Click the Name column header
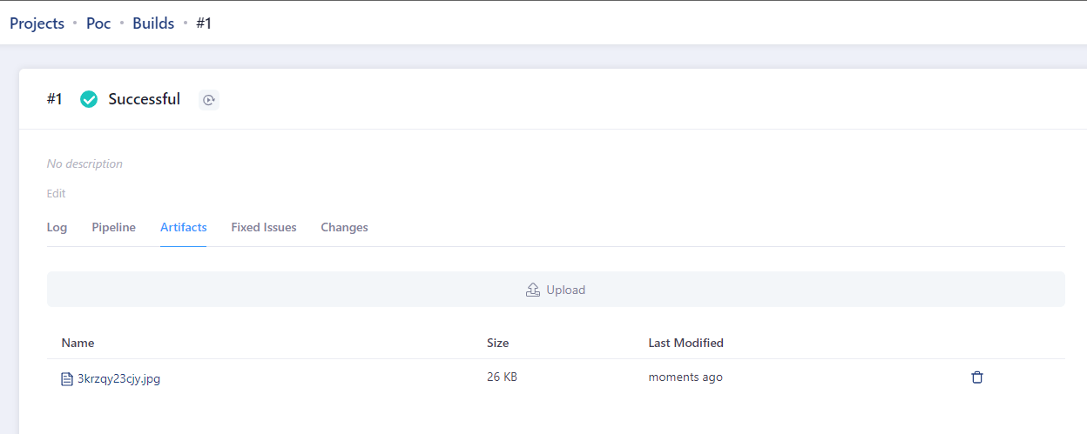Viewport: 1087px width, 434px height. pyautogui.click(x=78, y=343)
